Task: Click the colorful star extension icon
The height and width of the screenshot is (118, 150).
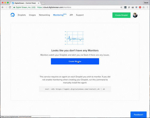Action: coord(136,7)
